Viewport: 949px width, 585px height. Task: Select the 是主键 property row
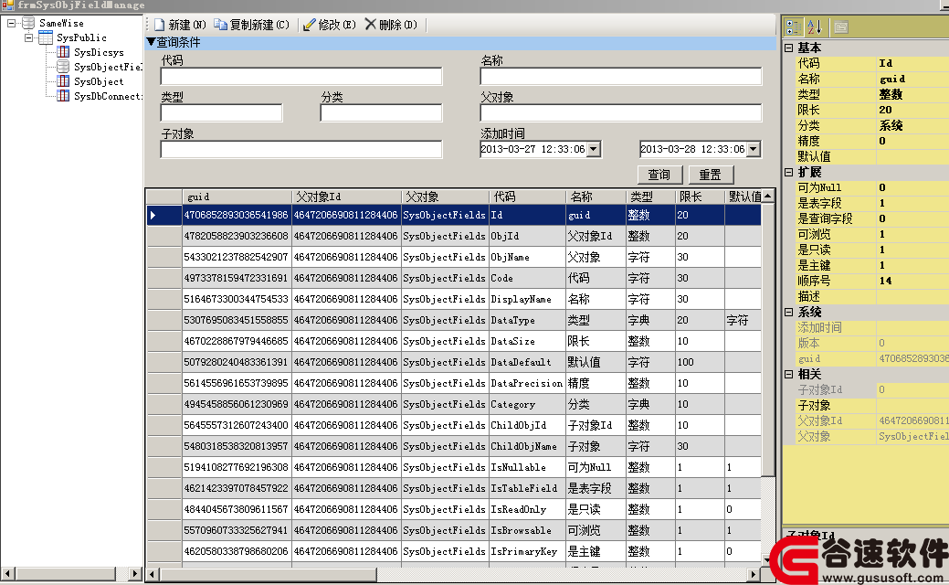[871, 265]
